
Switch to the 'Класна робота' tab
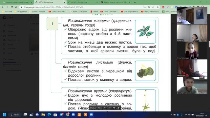(x=115, y=2)
